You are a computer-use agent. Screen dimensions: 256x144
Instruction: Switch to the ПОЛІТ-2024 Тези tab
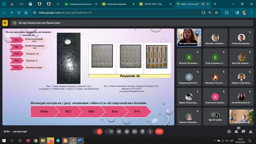pyautogui.click(x=153, y=4)
